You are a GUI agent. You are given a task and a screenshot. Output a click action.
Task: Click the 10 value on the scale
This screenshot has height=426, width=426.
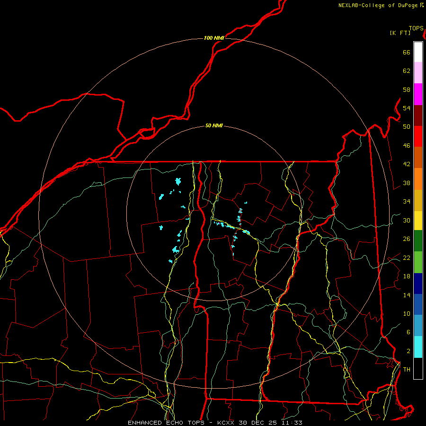[x=407, y=313]
